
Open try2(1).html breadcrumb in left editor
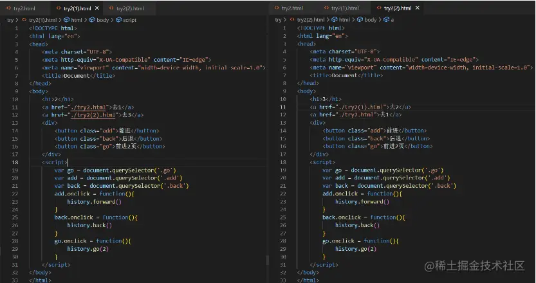pos(42,20)
